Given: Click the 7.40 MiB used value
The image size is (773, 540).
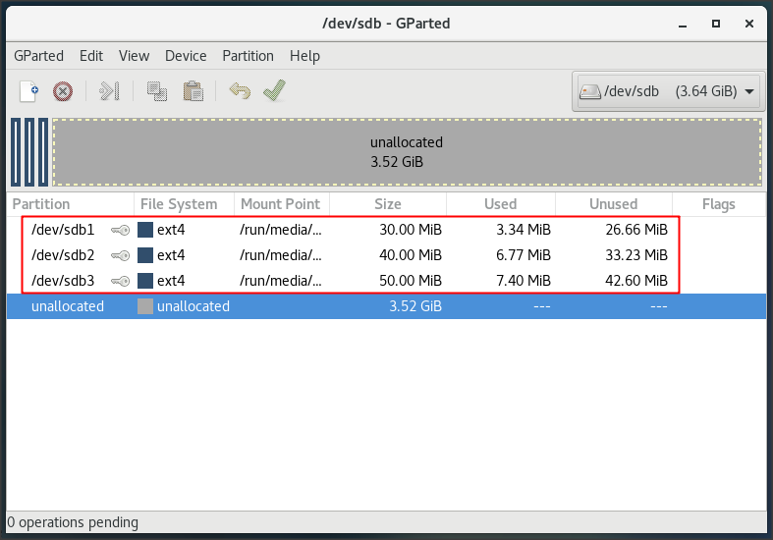Looking at the screenshot, I should coord(524,281).
